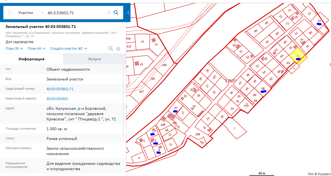Screen dimensions: 331x176
Task: Open cadastral number 40:03:053601:71 link
Action: [x=60, y=89]
